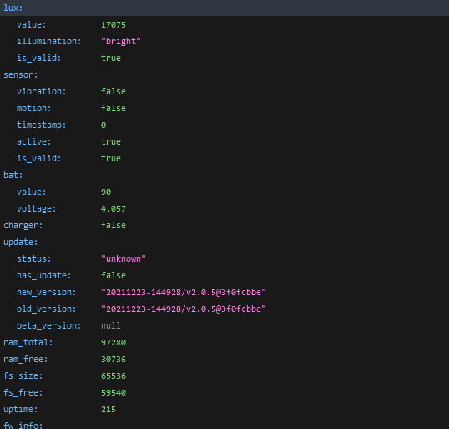Image resolution: width=449 pixels, height=429 pixels.
Task: Select the "unknown" status value
Action: tap(124, 259)
